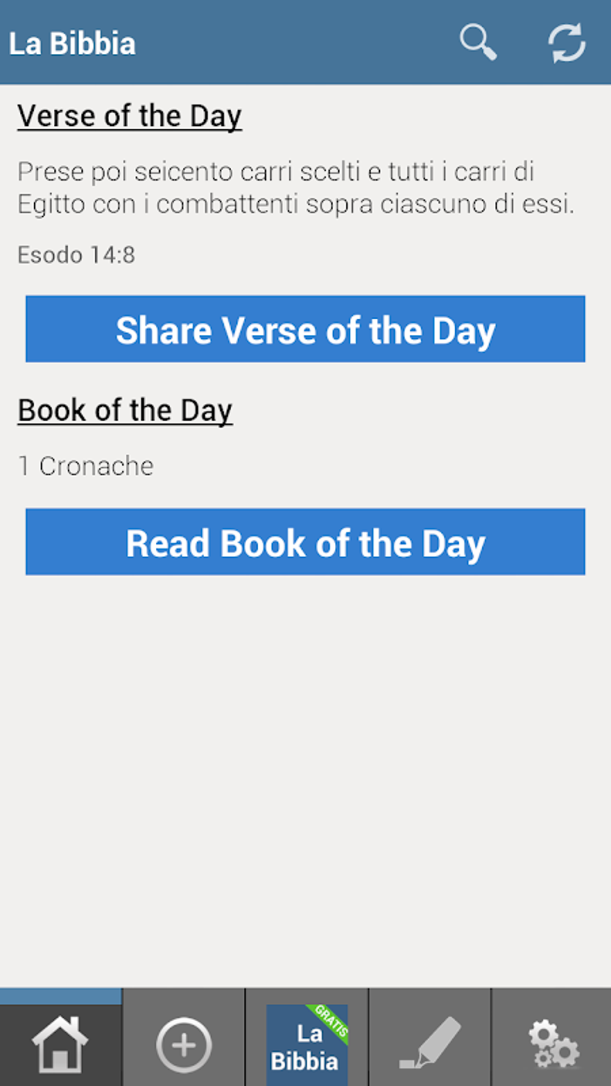
Task: Tap the blue active-tab indicator above Home
Action: coord(61,996)
